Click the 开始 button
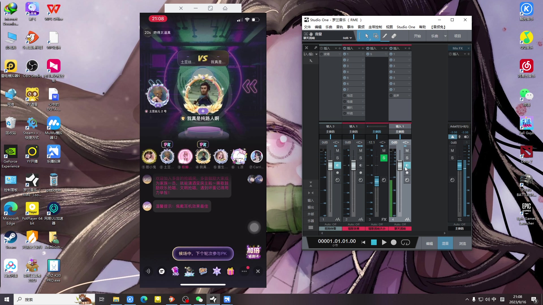The width and height of the screenshot is (543, 305). (x=417, y=36)
